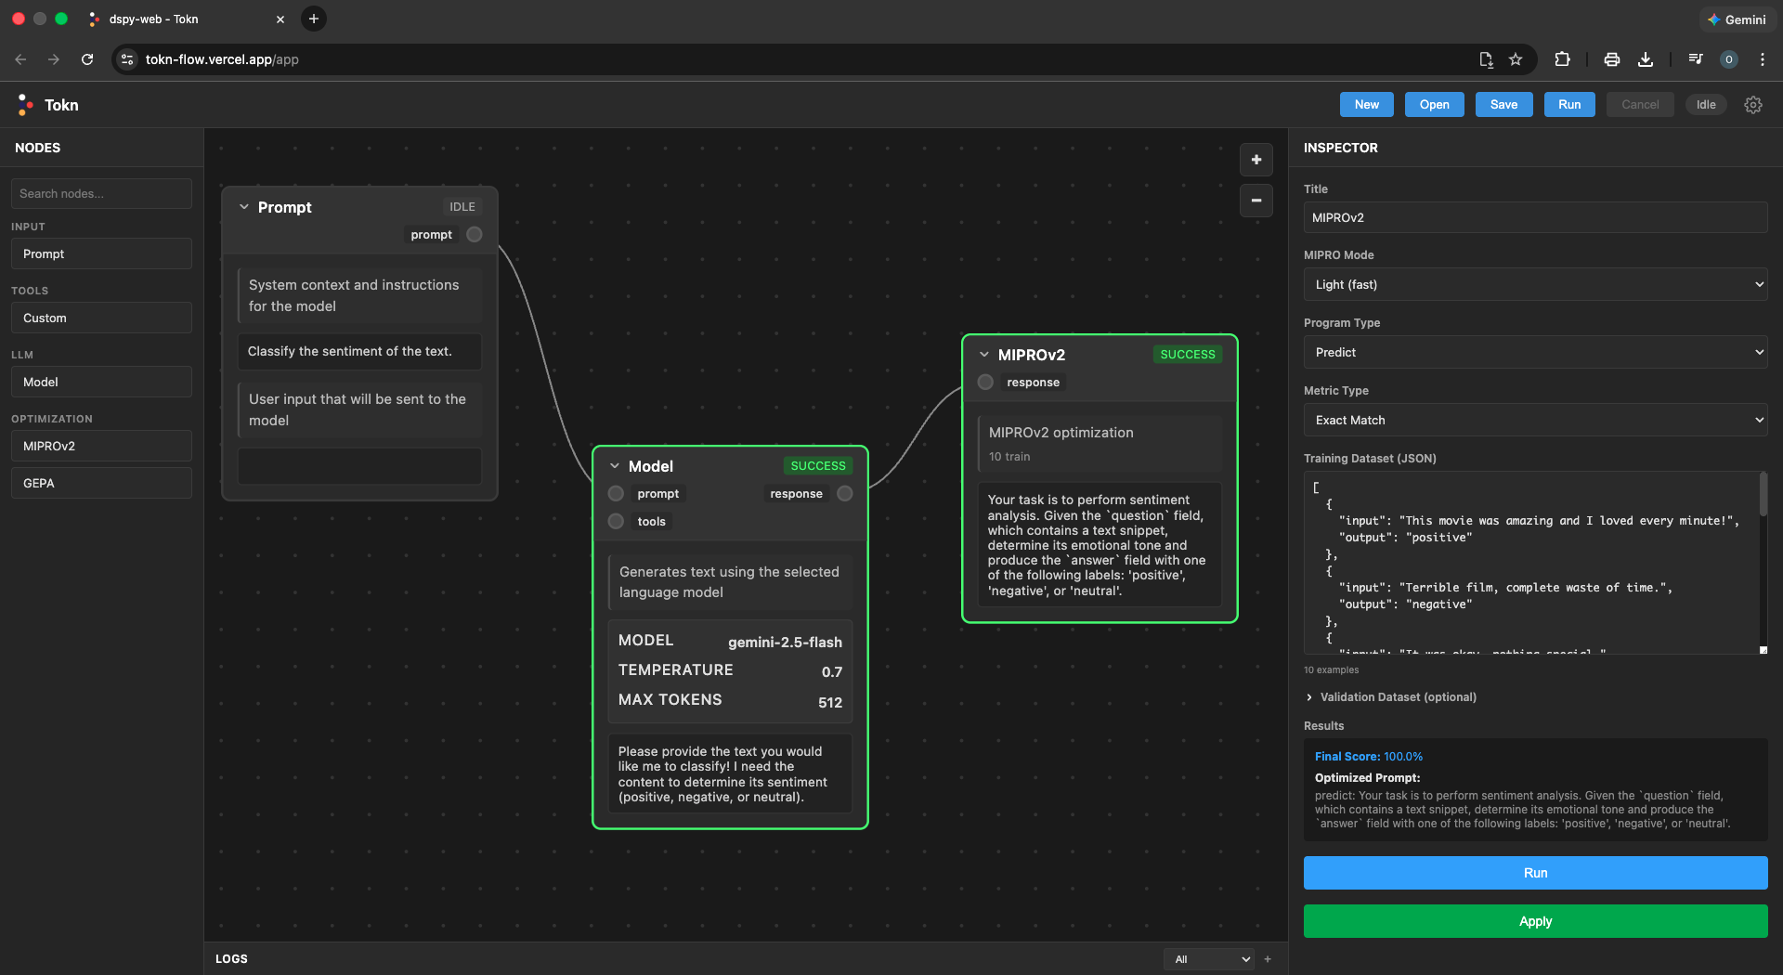Click the Save button in the top toolbar

1503,104
